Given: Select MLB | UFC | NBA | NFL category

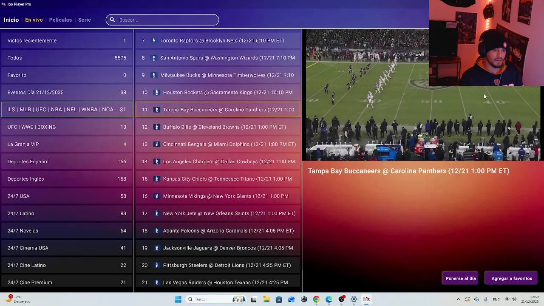Looking at the screenshot, I should [x=67, y=110].
